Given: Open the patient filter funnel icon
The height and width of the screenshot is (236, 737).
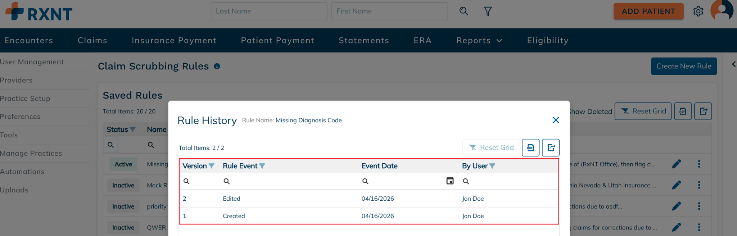Looking at the screenshot, I should 488,12.
